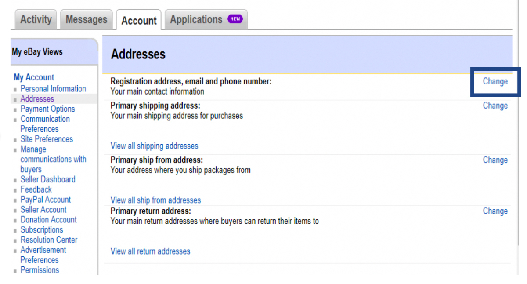Viewport: 527px width, 284px height.
Task: Open Subscriptions in sidebar
Action: [x=42, y=230]
